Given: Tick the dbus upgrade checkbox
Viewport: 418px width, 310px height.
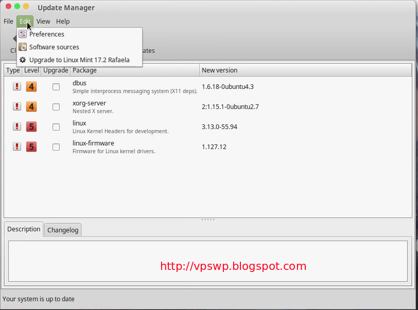Looking at the screenshot, I should (x=56, y=87).
